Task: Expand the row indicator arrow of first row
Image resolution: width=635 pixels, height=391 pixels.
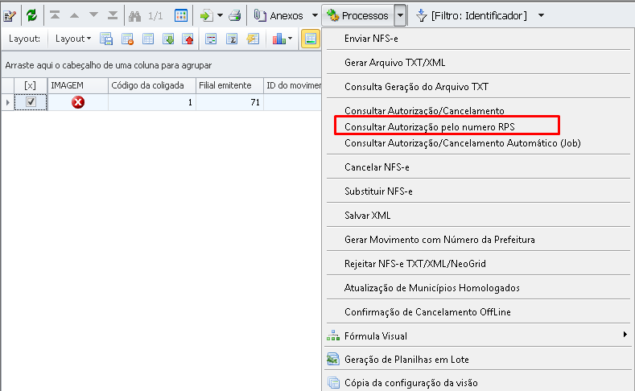Action: click(x=8, y=102)
